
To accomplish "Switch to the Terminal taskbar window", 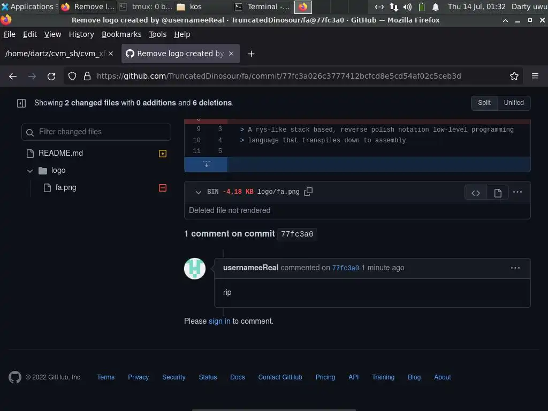I will click(262, 6).
